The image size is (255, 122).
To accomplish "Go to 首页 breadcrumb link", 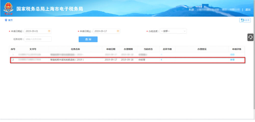I will click(10, 20).
